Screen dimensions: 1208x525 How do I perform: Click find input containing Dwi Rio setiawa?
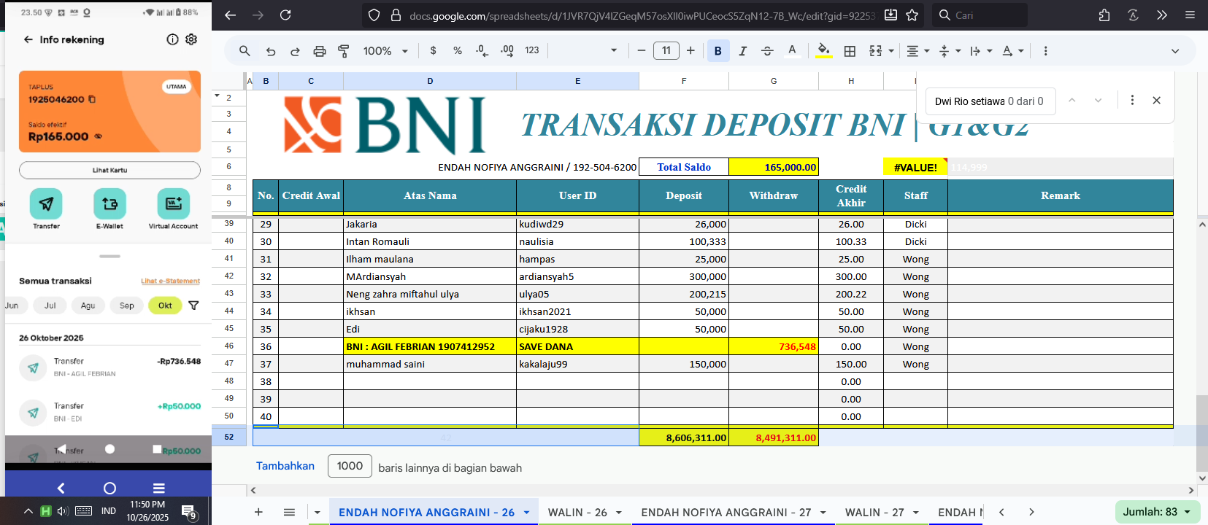[990, 101]
